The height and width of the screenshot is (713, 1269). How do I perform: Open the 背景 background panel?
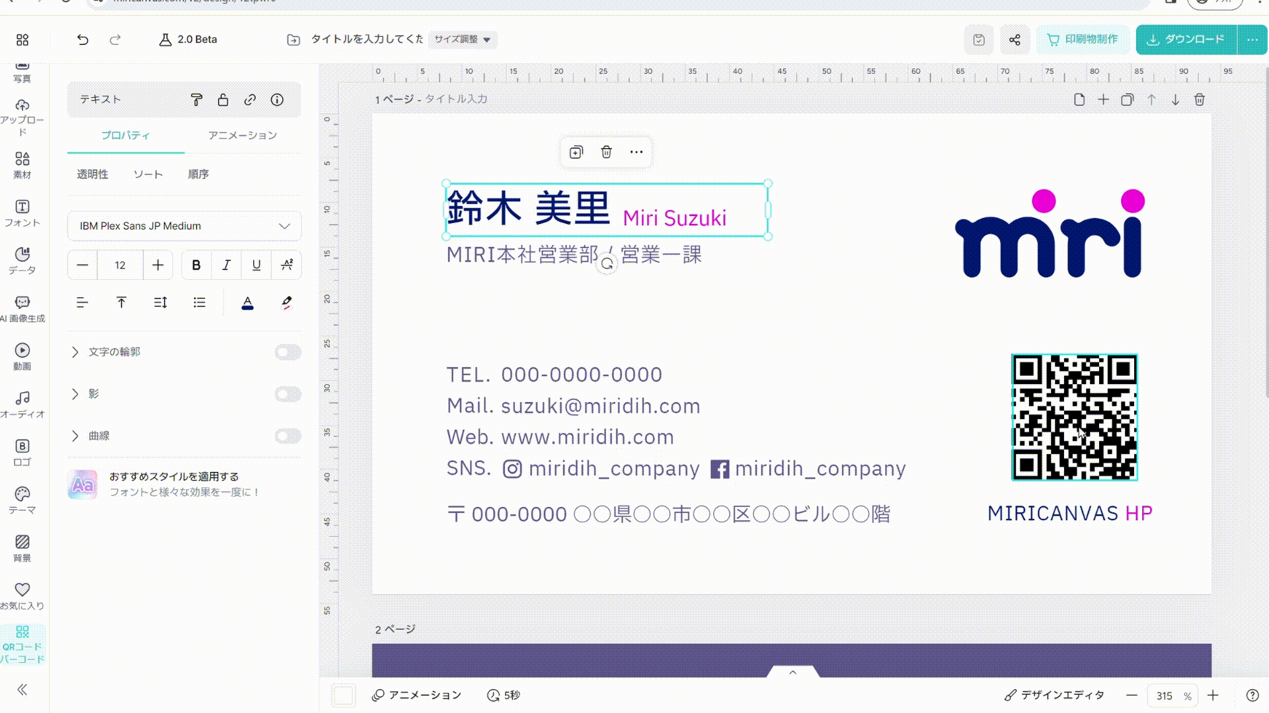[x=22, y=549]
